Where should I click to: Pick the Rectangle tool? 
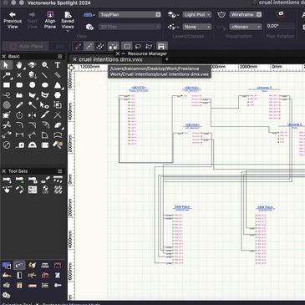tap(7, 85)
